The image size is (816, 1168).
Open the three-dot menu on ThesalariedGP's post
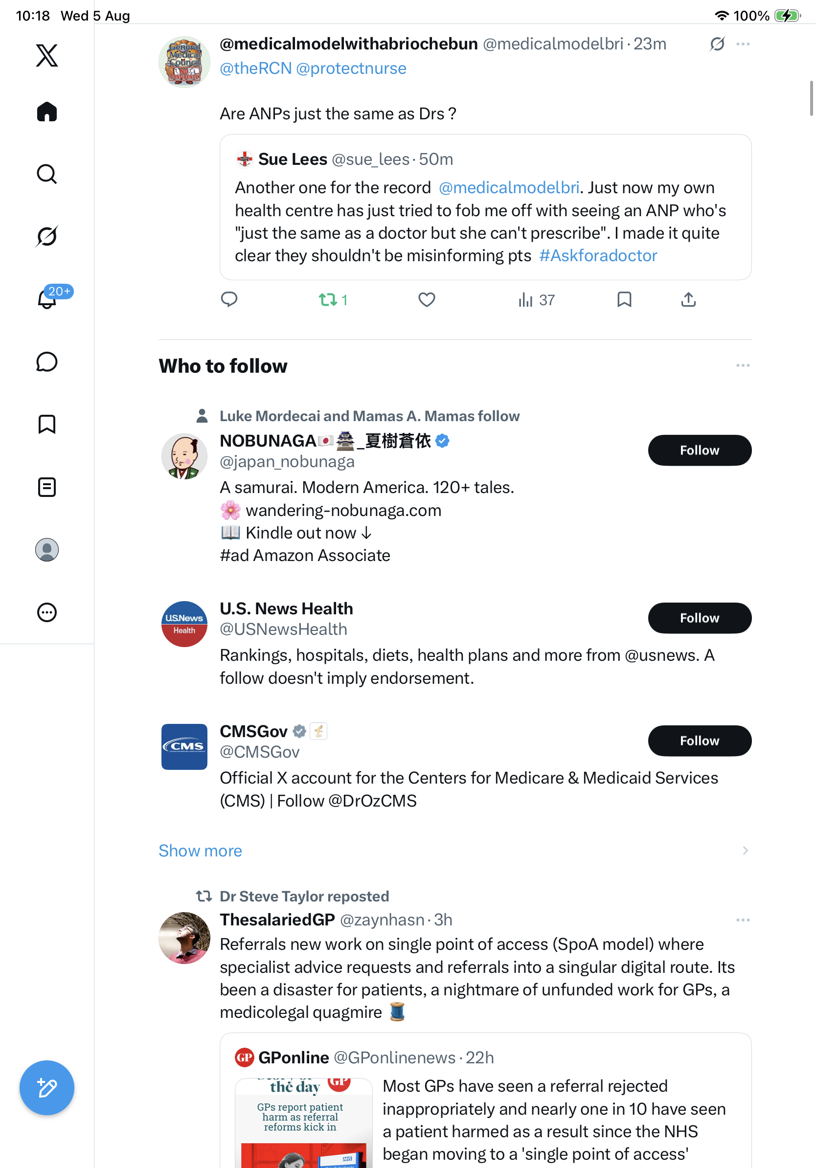coord(743,920)
